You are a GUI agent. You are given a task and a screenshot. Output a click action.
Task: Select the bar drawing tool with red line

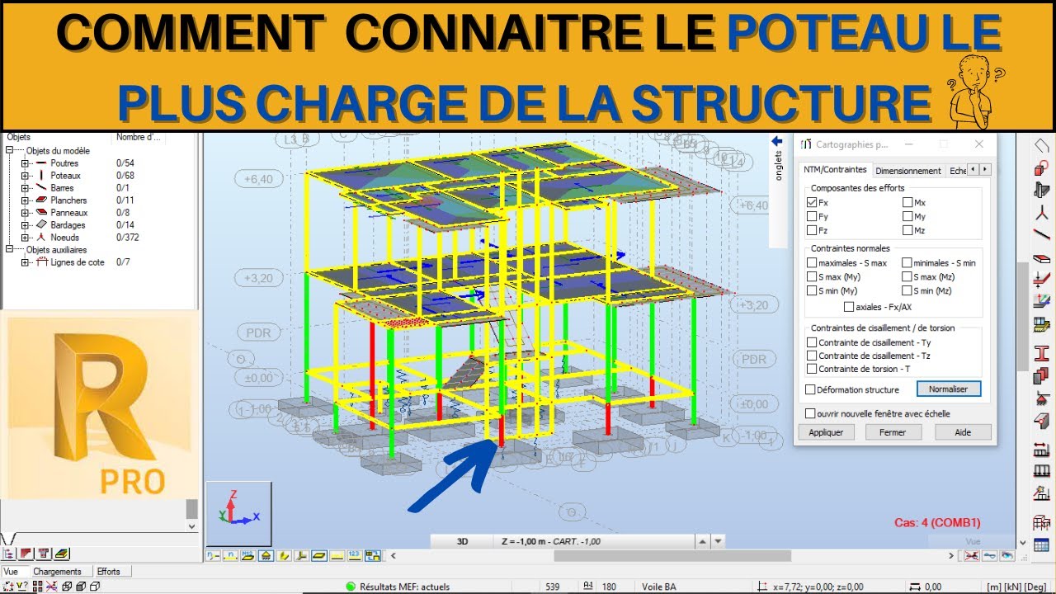1041,235
